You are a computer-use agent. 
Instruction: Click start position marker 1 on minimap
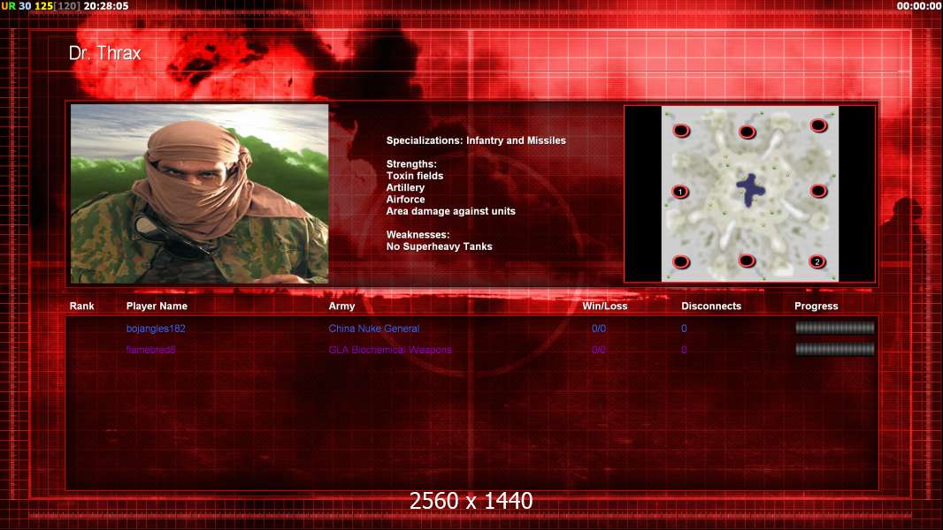[x=680, y=192]
